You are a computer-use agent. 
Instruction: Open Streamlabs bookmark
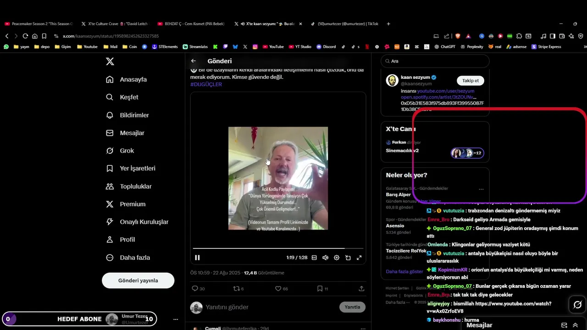[195, 47]
